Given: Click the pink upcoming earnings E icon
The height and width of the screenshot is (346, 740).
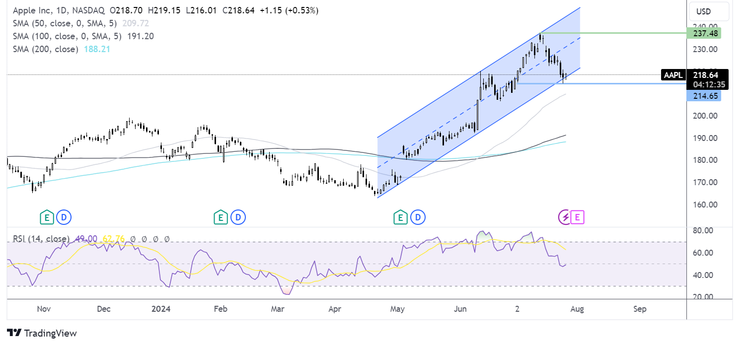Looking at the screenshot, I should (577, 217).
